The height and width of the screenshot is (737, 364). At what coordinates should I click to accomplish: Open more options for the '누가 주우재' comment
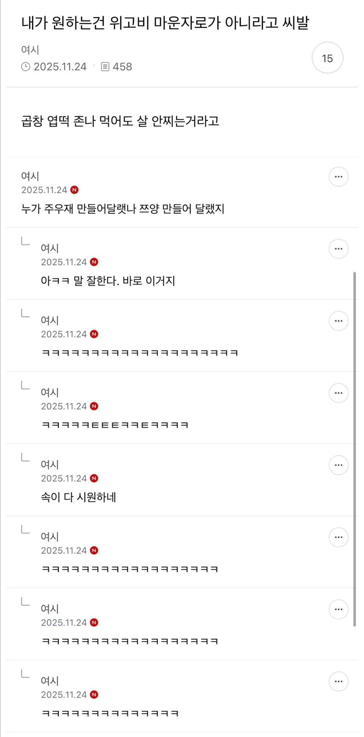338,177
